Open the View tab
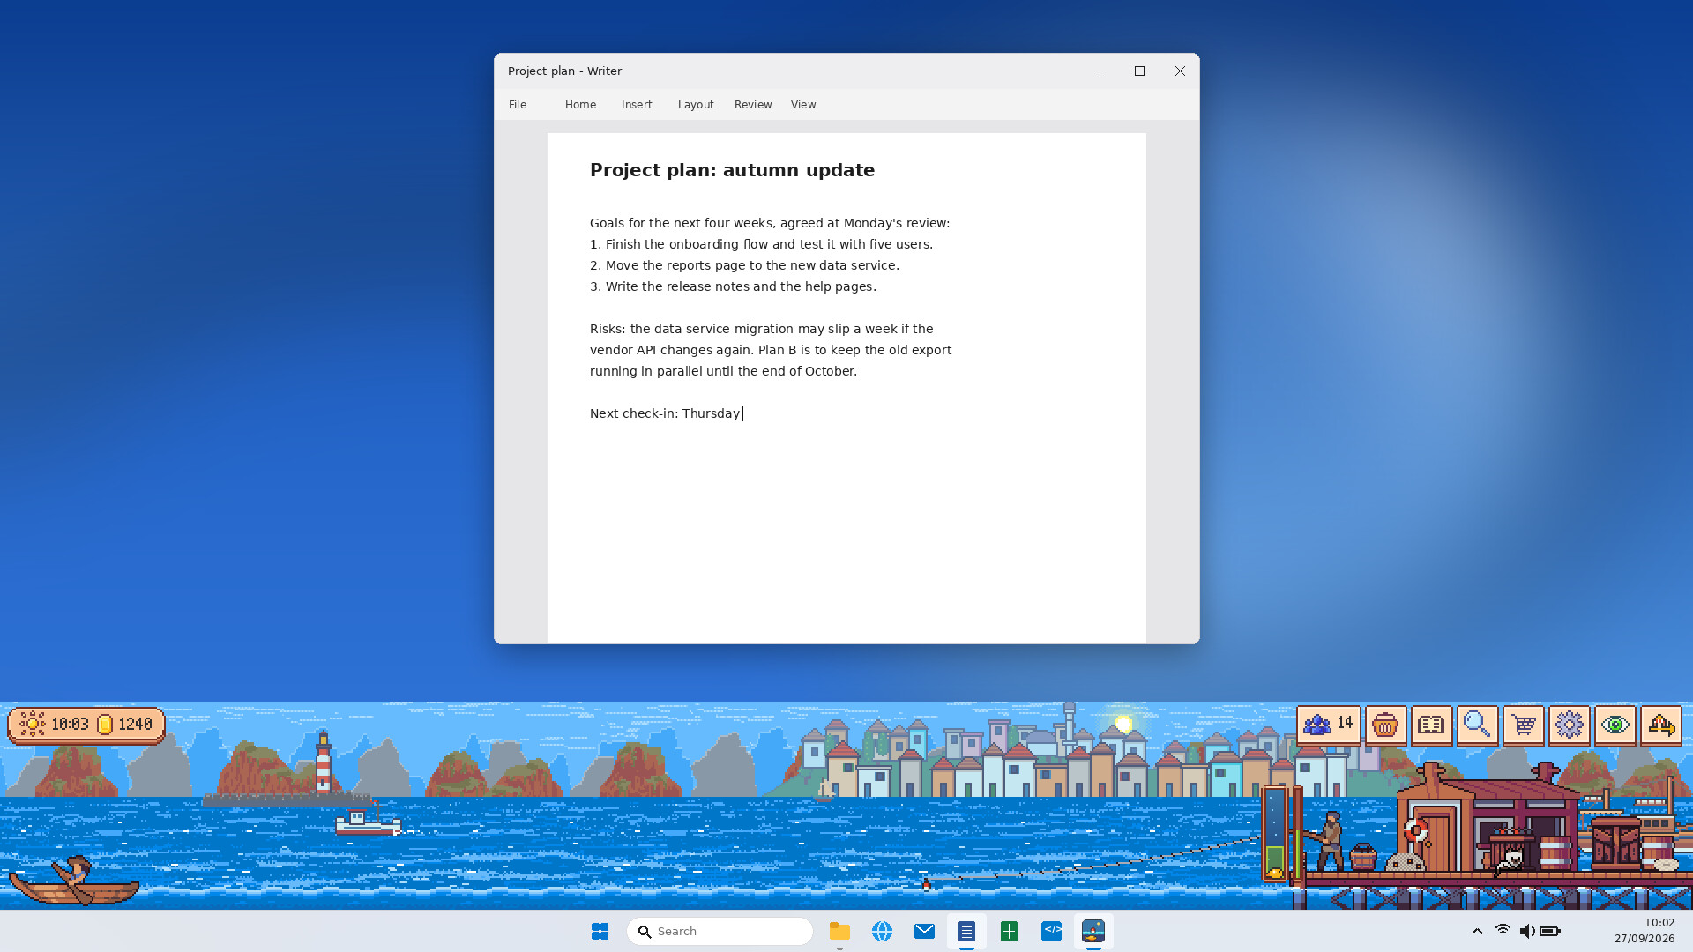The width and height of the screenshot is (1693, 952). tap(803, 104)
